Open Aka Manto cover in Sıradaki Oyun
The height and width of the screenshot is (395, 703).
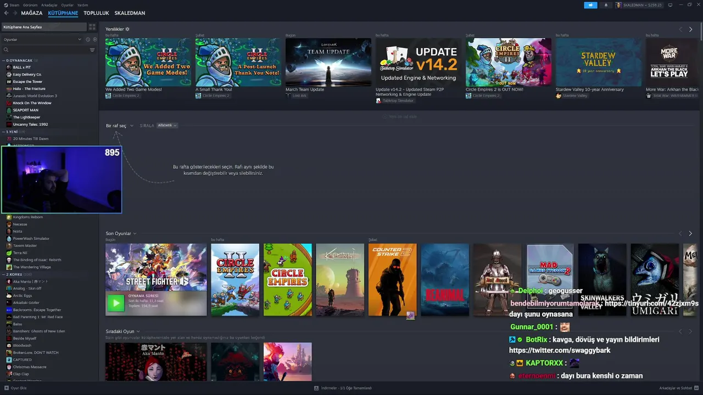tap(156, 362)
